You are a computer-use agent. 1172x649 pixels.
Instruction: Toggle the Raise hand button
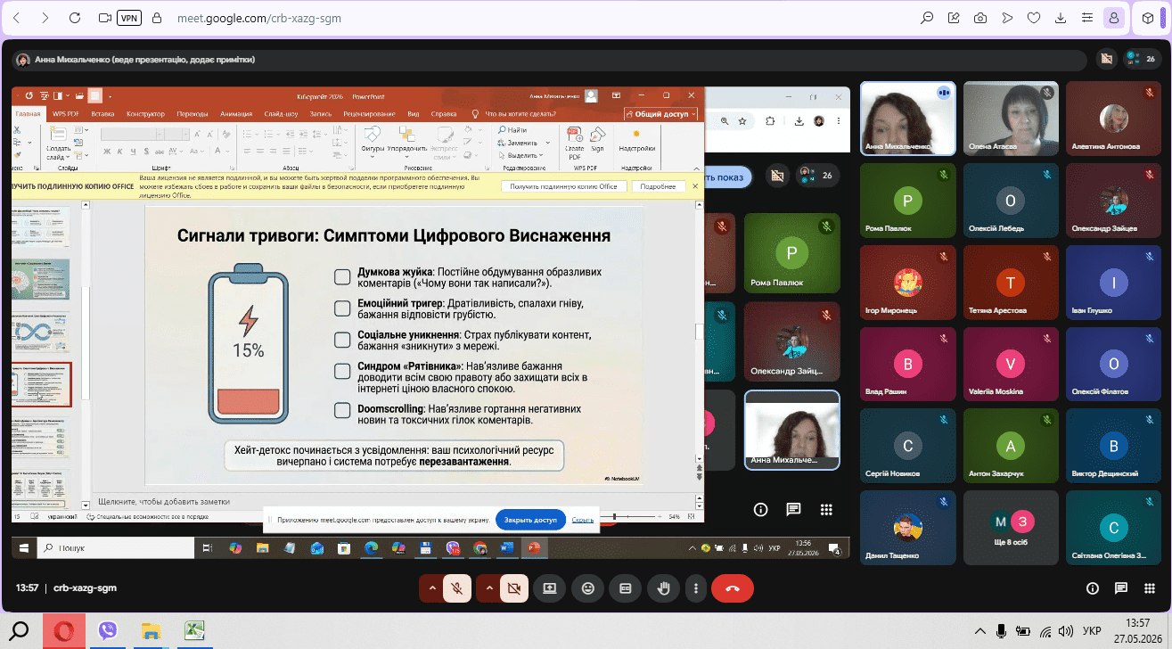(663, 588)
